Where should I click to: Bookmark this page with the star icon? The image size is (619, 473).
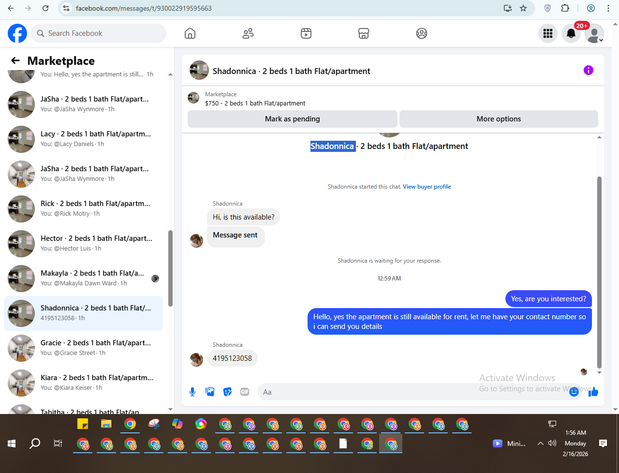point(523,8)
